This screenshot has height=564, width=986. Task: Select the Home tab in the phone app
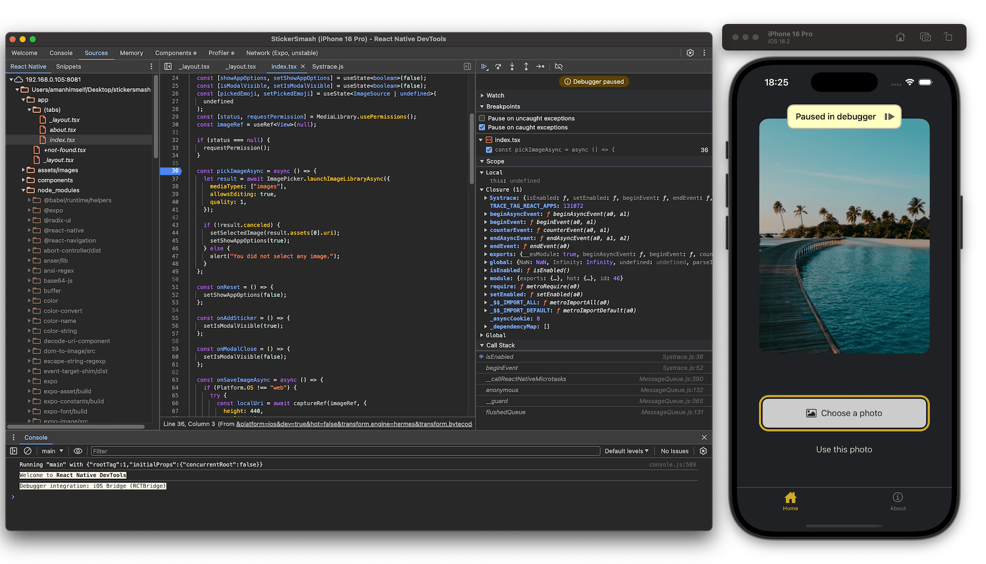coord(790,501)
